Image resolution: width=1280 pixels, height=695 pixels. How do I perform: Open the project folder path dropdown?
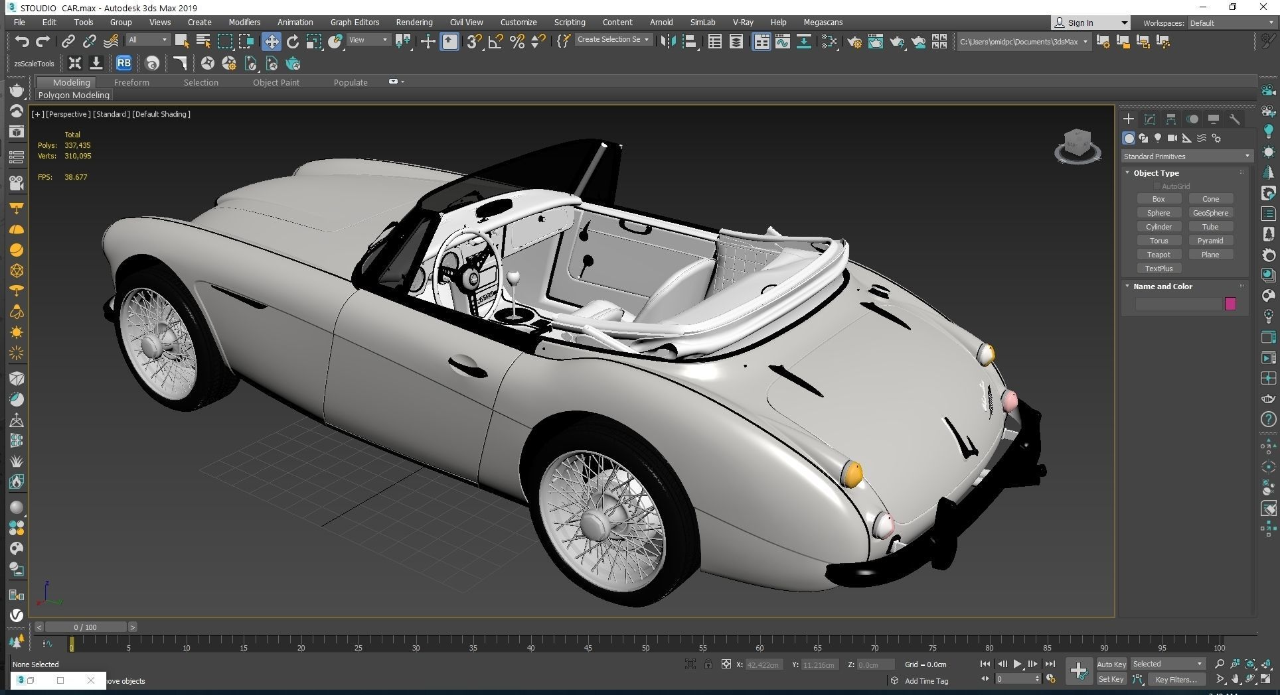1024,41
